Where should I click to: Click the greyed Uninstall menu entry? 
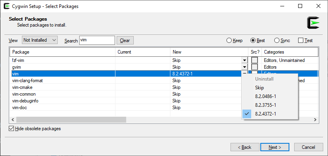[270, 79]
